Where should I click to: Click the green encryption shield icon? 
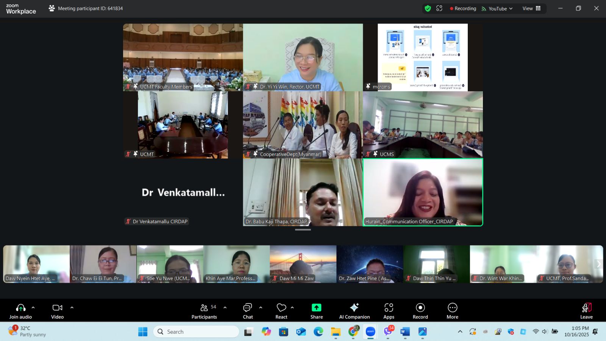(428, 8)
